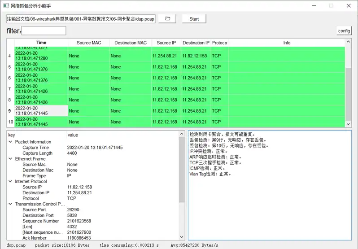Viewport: 358px width, 249px height.
Task: Click the pcap file path field
Action: pyautogui.click(x=81, y=19)
